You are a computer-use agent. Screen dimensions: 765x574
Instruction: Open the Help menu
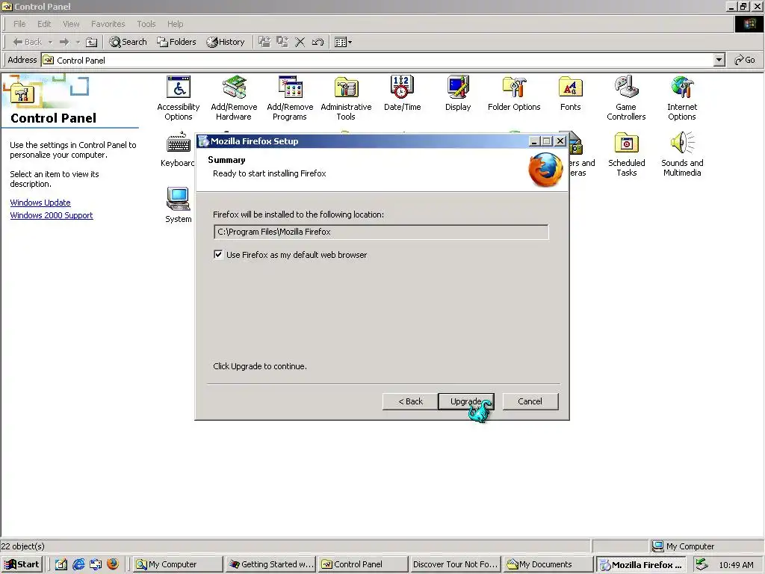tap(175, 24)
